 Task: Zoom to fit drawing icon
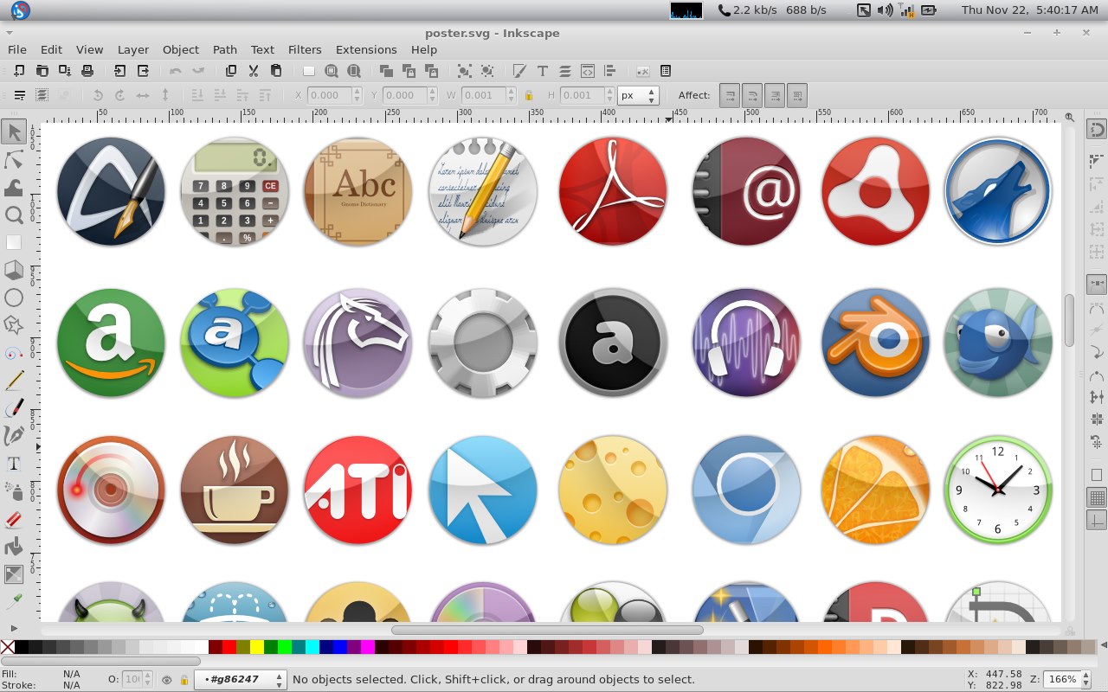coord(332,71)
